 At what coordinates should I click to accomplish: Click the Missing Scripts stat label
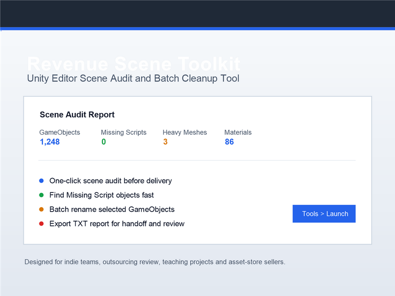[x=124, y=132]
